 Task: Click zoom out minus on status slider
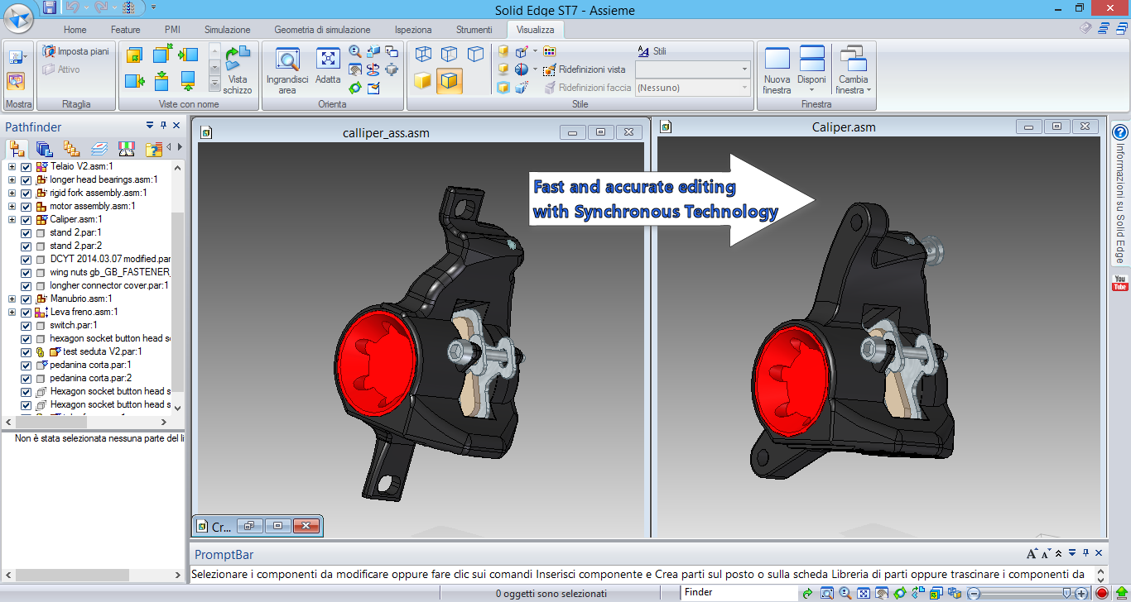[x=975, y=593]
